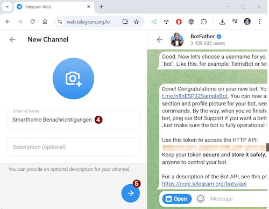Open the extensions puzzle menu

204,22
